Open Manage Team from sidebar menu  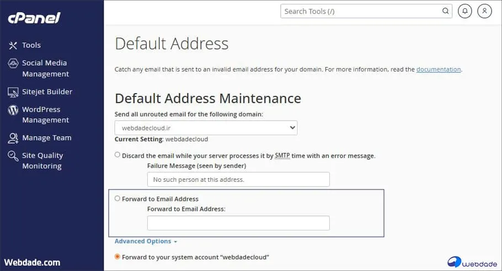tap(46, 138)
